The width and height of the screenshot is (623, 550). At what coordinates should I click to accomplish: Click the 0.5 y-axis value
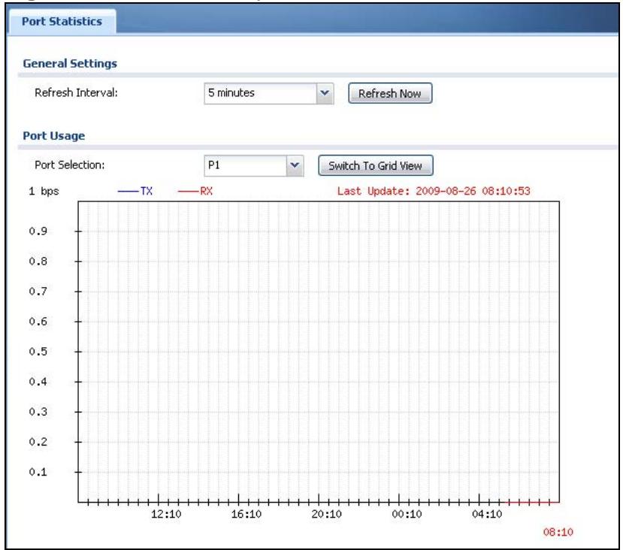[x=38, y=352]
